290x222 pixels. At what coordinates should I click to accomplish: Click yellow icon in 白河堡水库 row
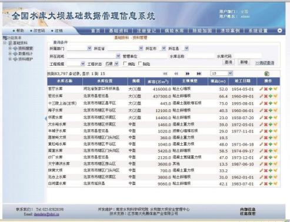[275, 184]
